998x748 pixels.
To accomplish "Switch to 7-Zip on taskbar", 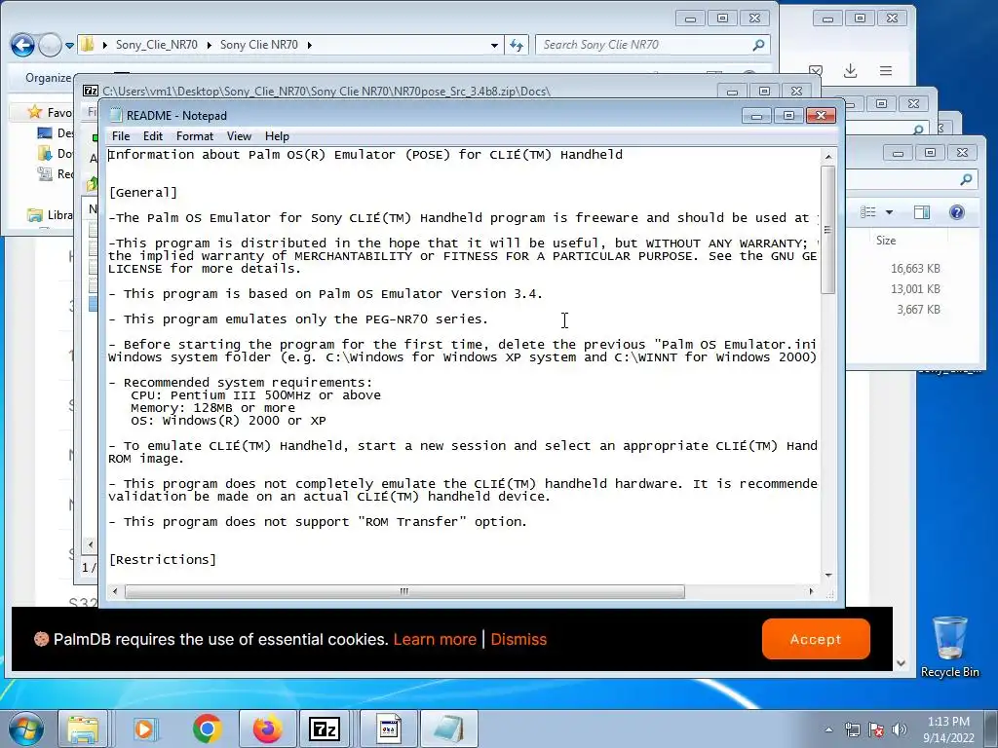I will click(x=325, y=729).
